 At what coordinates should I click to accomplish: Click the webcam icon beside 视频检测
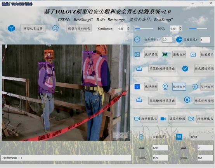pos(165,87)
